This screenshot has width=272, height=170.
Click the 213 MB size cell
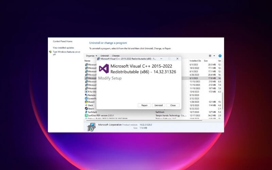point(212,85)
